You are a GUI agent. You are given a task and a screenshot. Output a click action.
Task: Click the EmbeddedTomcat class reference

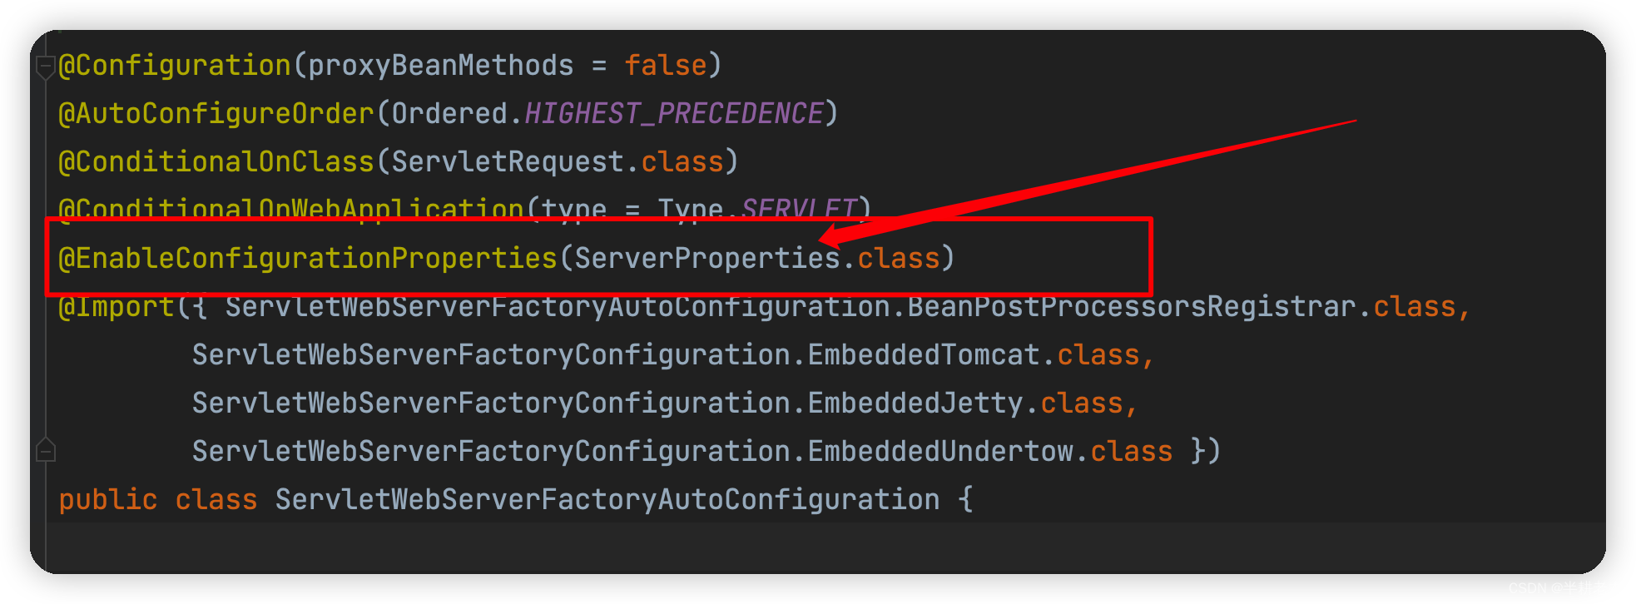tap(924, 354)
